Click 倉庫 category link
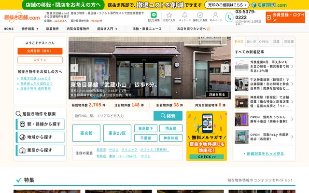The height and width of the screenshot is (193, 309). [112, 156]
